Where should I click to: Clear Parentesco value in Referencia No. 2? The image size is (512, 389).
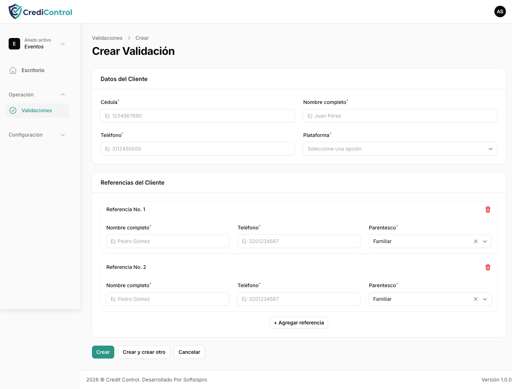point(475,299)
